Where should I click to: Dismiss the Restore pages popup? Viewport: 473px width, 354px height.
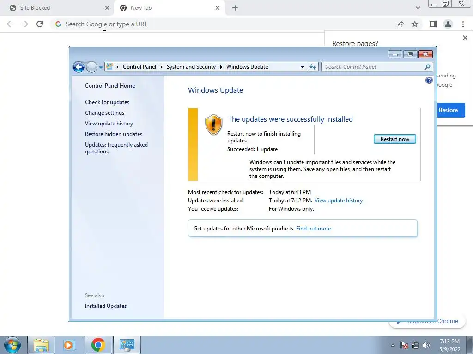click(x=465, y=38)
